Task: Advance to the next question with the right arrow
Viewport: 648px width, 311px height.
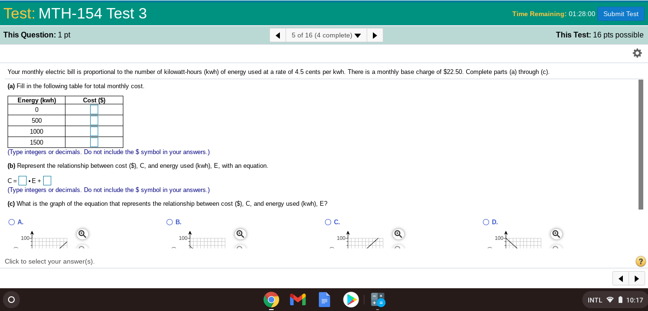Action: pyautogui.click(x=375, y=35)
